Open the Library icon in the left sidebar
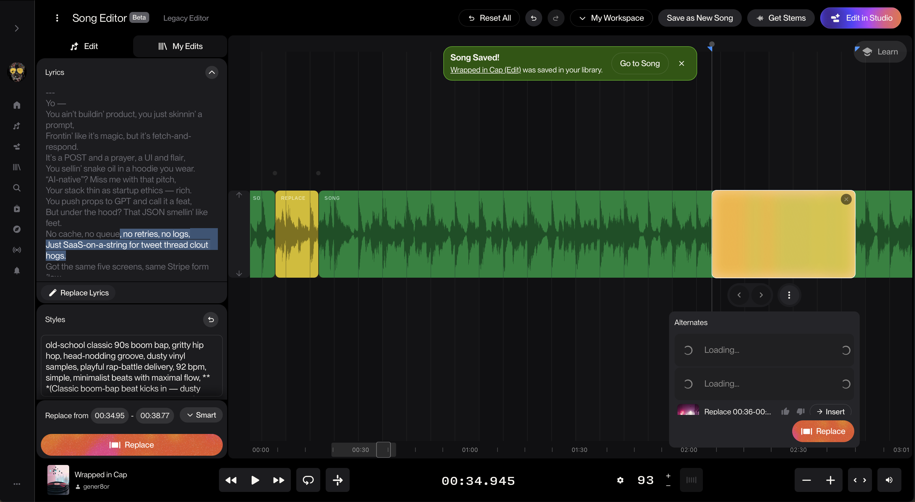Viewport: 915px width, 502px height. pos(17,167)
